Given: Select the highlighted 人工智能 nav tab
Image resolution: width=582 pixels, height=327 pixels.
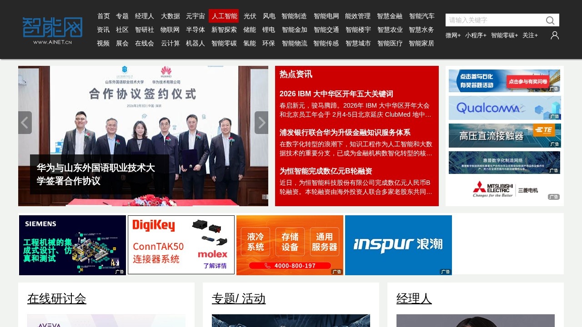Looking at the screenshot, I should coord(224,15).
